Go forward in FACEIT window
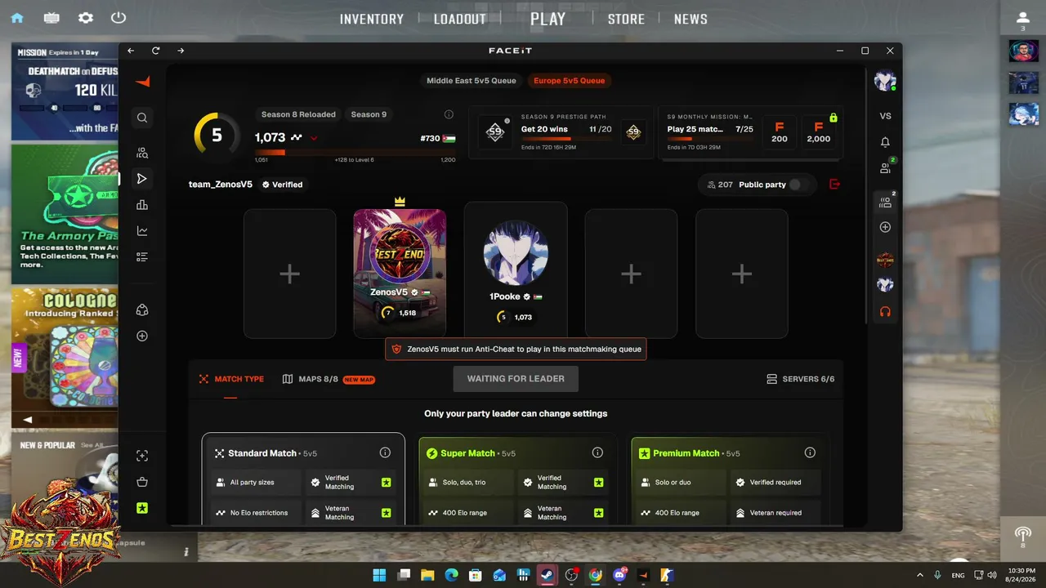This screenshot has height=588, width=1046. click(x=181, y=51)
